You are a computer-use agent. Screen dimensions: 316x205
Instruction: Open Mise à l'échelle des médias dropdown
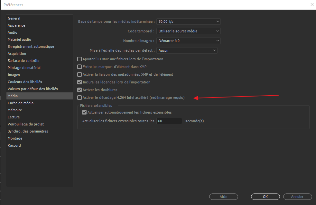187,50
